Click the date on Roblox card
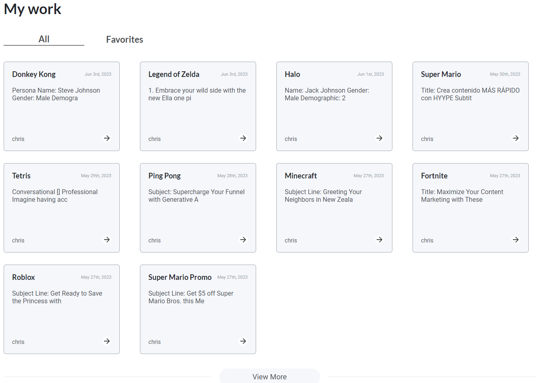Image resolution: width=538 pixels, height=383 pixels. [96, 277]
